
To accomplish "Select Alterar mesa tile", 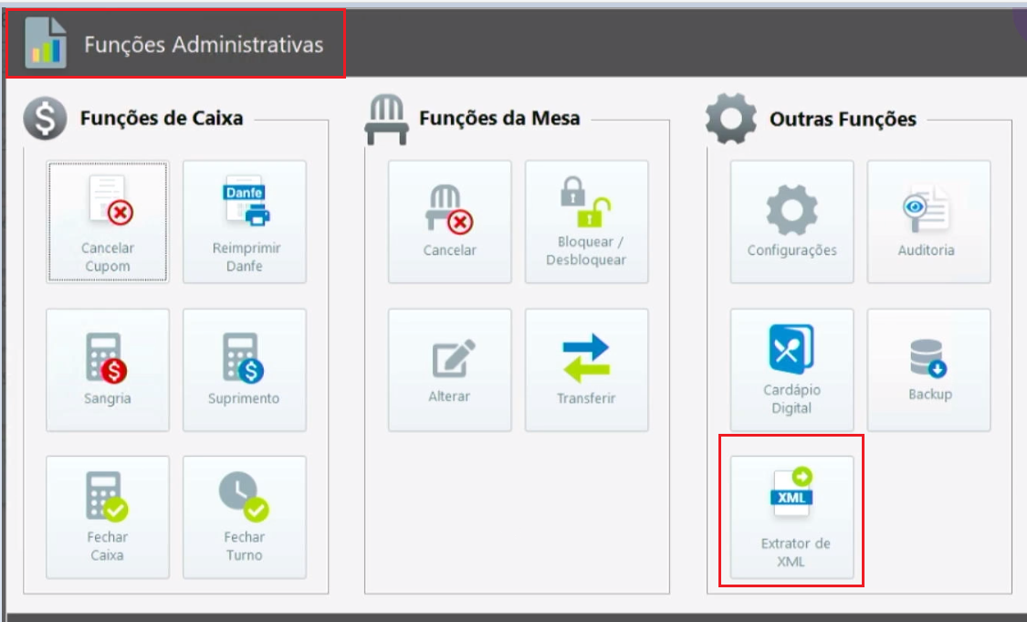I will tap(449, 370).
